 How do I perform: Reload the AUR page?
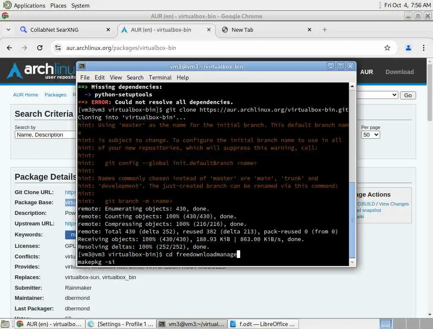click(x=40, y=48)
